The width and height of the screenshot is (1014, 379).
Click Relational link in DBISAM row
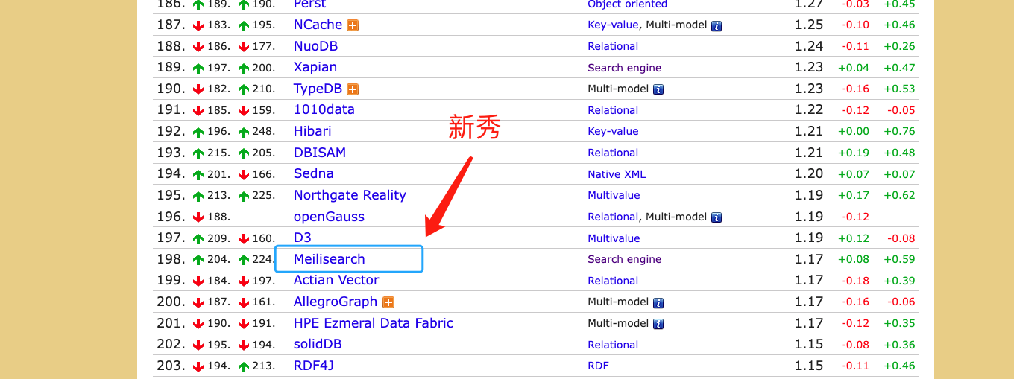click(x=613, y=153)
